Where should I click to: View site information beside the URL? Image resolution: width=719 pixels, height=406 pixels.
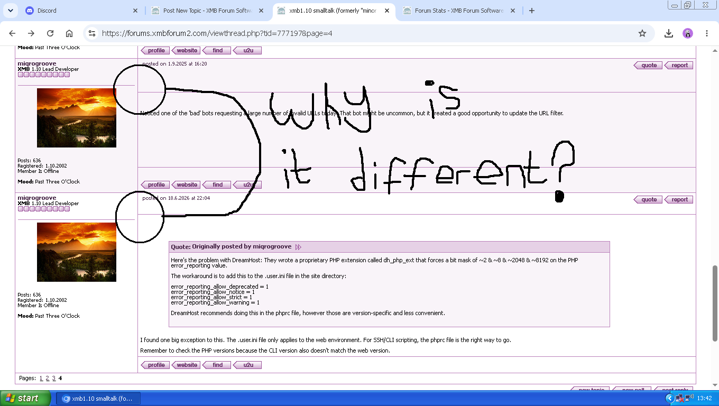click(x=92, y=33)
